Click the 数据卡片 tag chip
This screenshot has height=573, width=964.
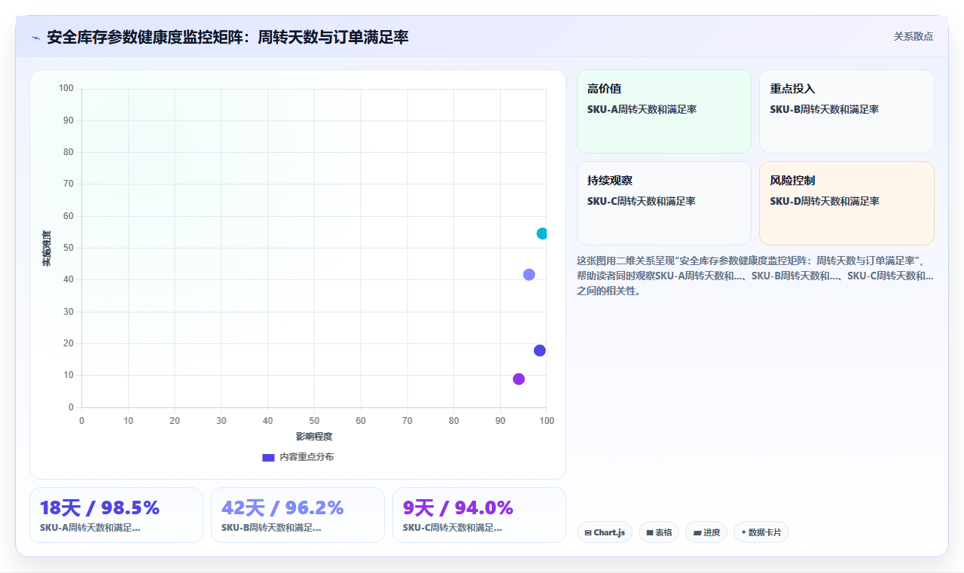[761, 532]
